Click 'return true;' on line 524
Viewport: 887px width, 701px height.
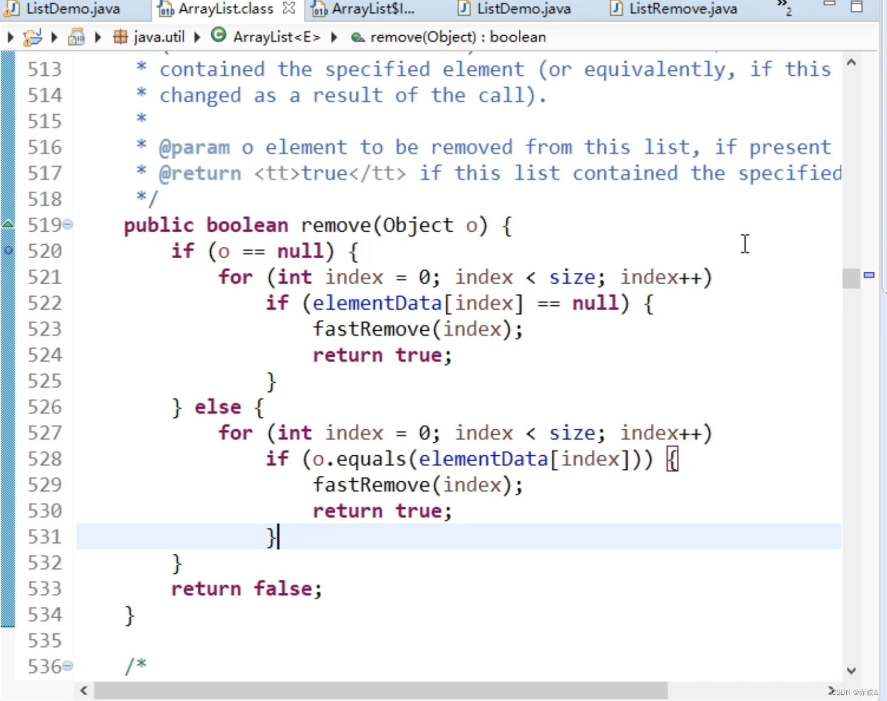point(382,356)
